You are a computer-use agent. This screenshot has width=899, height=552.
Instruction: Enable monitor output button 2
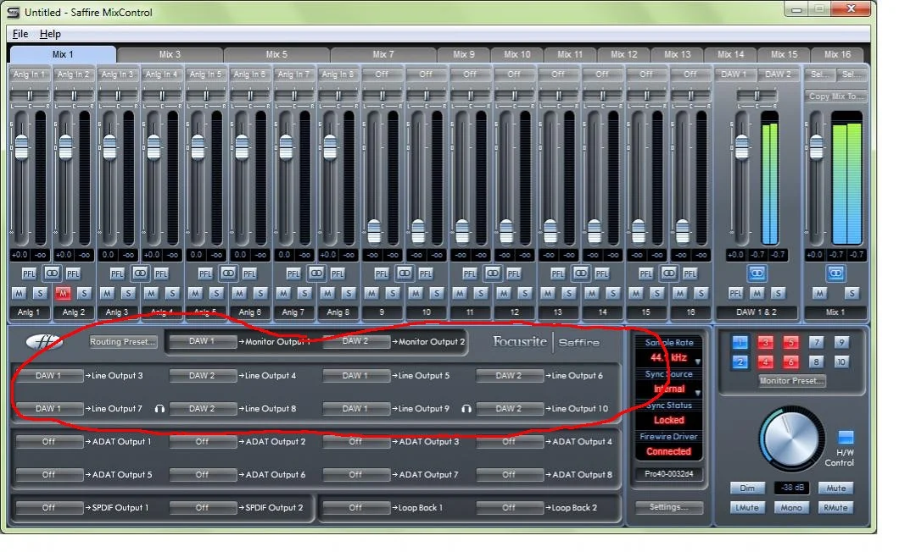[740, 362]
